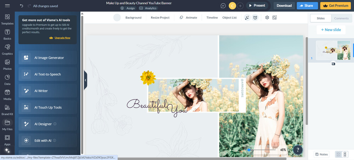Open the Brand Kit sidebar section
The image size is (354, 160).
(7, 110)
